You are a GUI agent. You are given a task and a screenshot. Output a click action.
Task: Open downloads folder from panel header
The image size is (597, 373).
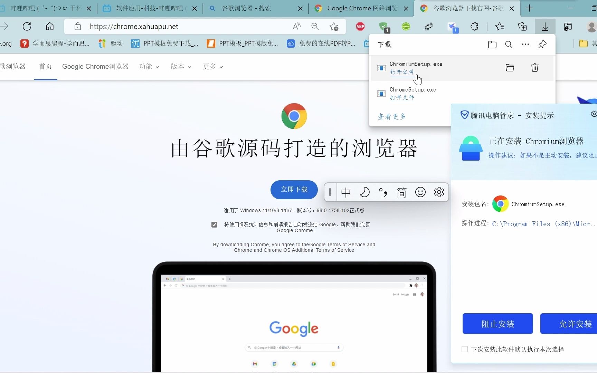pyautogui.click(x=492, y=45)
